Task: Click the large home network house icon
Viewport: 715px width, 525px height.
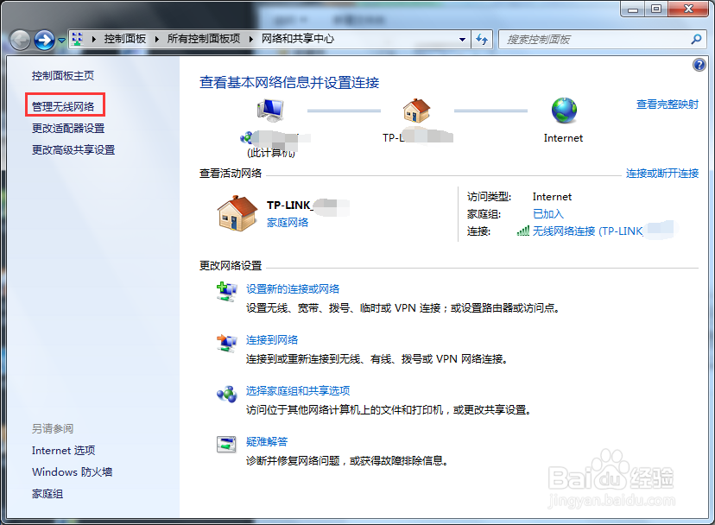Action: [237, 213]
